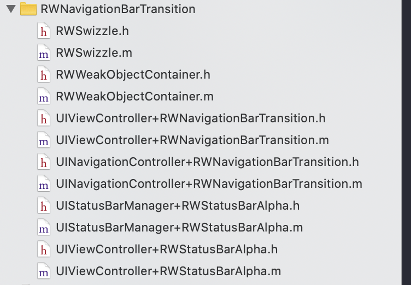Click the RWNavigationBarTransition yellow folder icon
Viewport: 411px width, 285px height.
[x=28, y=9]
